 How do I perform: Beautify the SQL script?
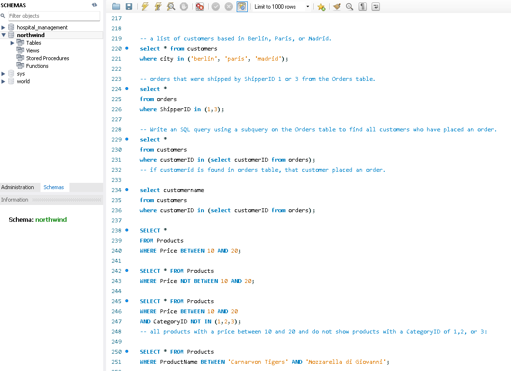click(336, 7)
